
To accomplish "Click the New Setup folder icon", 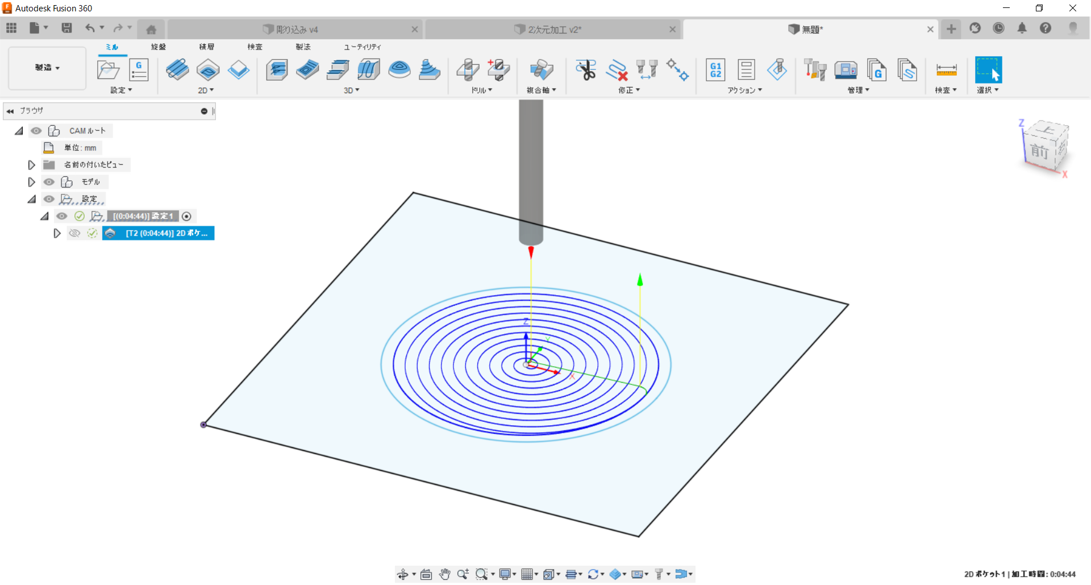I will [108, 70].
